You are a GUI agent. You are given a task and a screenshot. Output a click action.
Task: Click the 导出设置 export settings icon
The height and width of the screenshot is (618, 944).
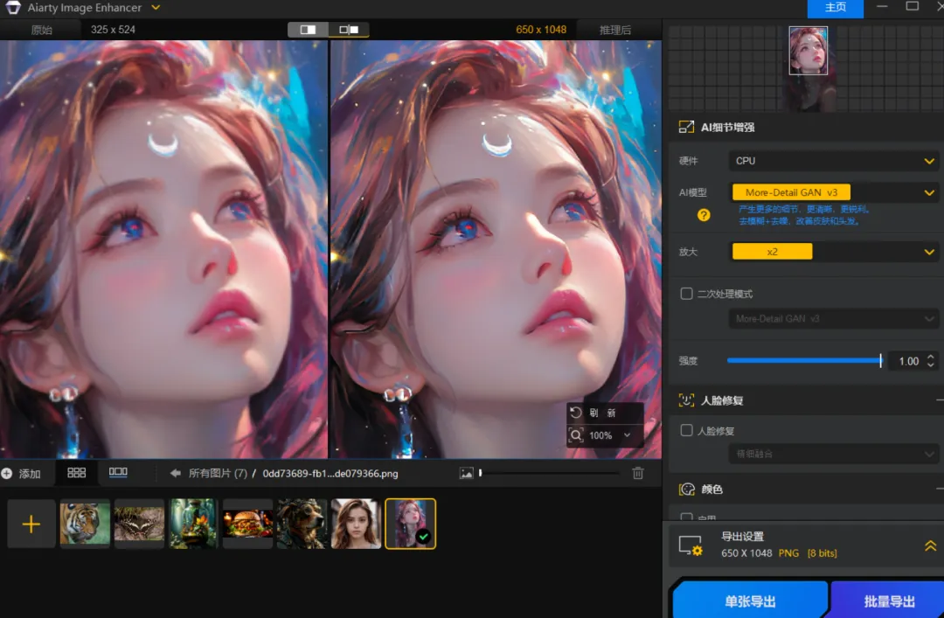tap(690, 545)
